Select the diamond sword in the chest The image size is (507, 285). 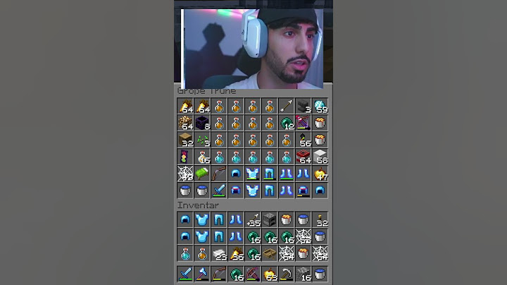219,190
